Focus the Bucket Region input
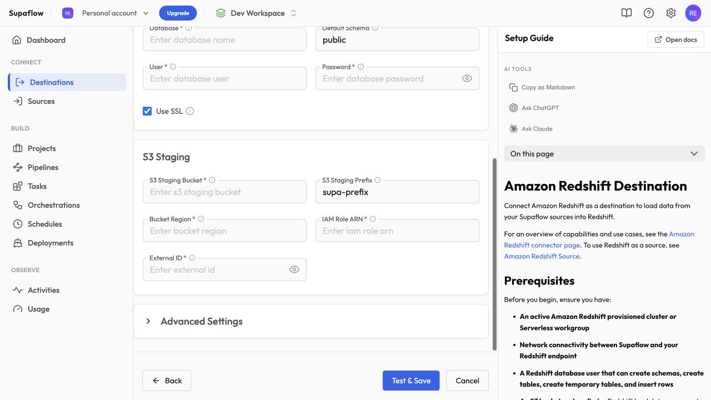 224,231
